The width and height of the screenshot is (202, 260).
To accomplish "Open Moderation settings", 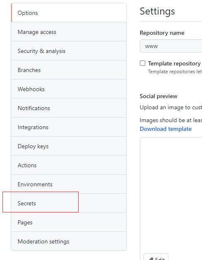I will (x=69, y=241).
